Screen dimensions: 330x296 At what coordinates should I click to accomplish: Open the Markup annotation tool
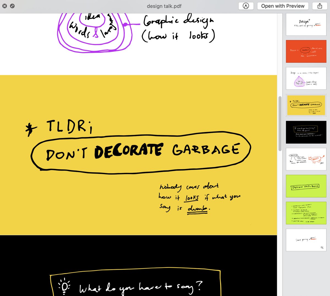246,6
